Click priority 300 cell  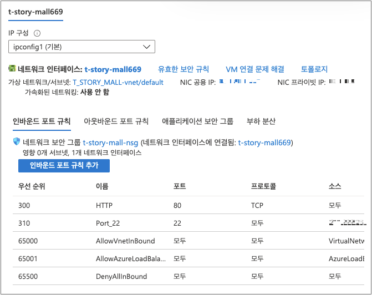pyautogui.click(x=24, y=205)
